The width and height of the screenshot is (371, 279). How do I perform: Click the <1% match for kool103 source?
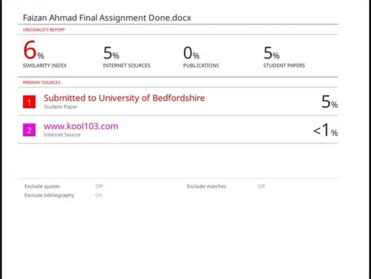tap(326, 130)
